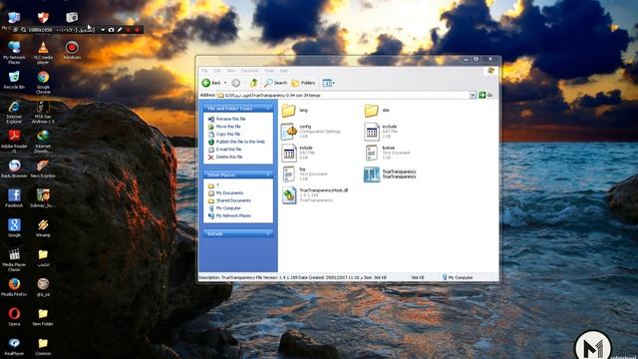The width and height of the screenshot is (638, 359).
Task: Open the Subway Surfers desktop icon
Action: [x=43, y=197]
